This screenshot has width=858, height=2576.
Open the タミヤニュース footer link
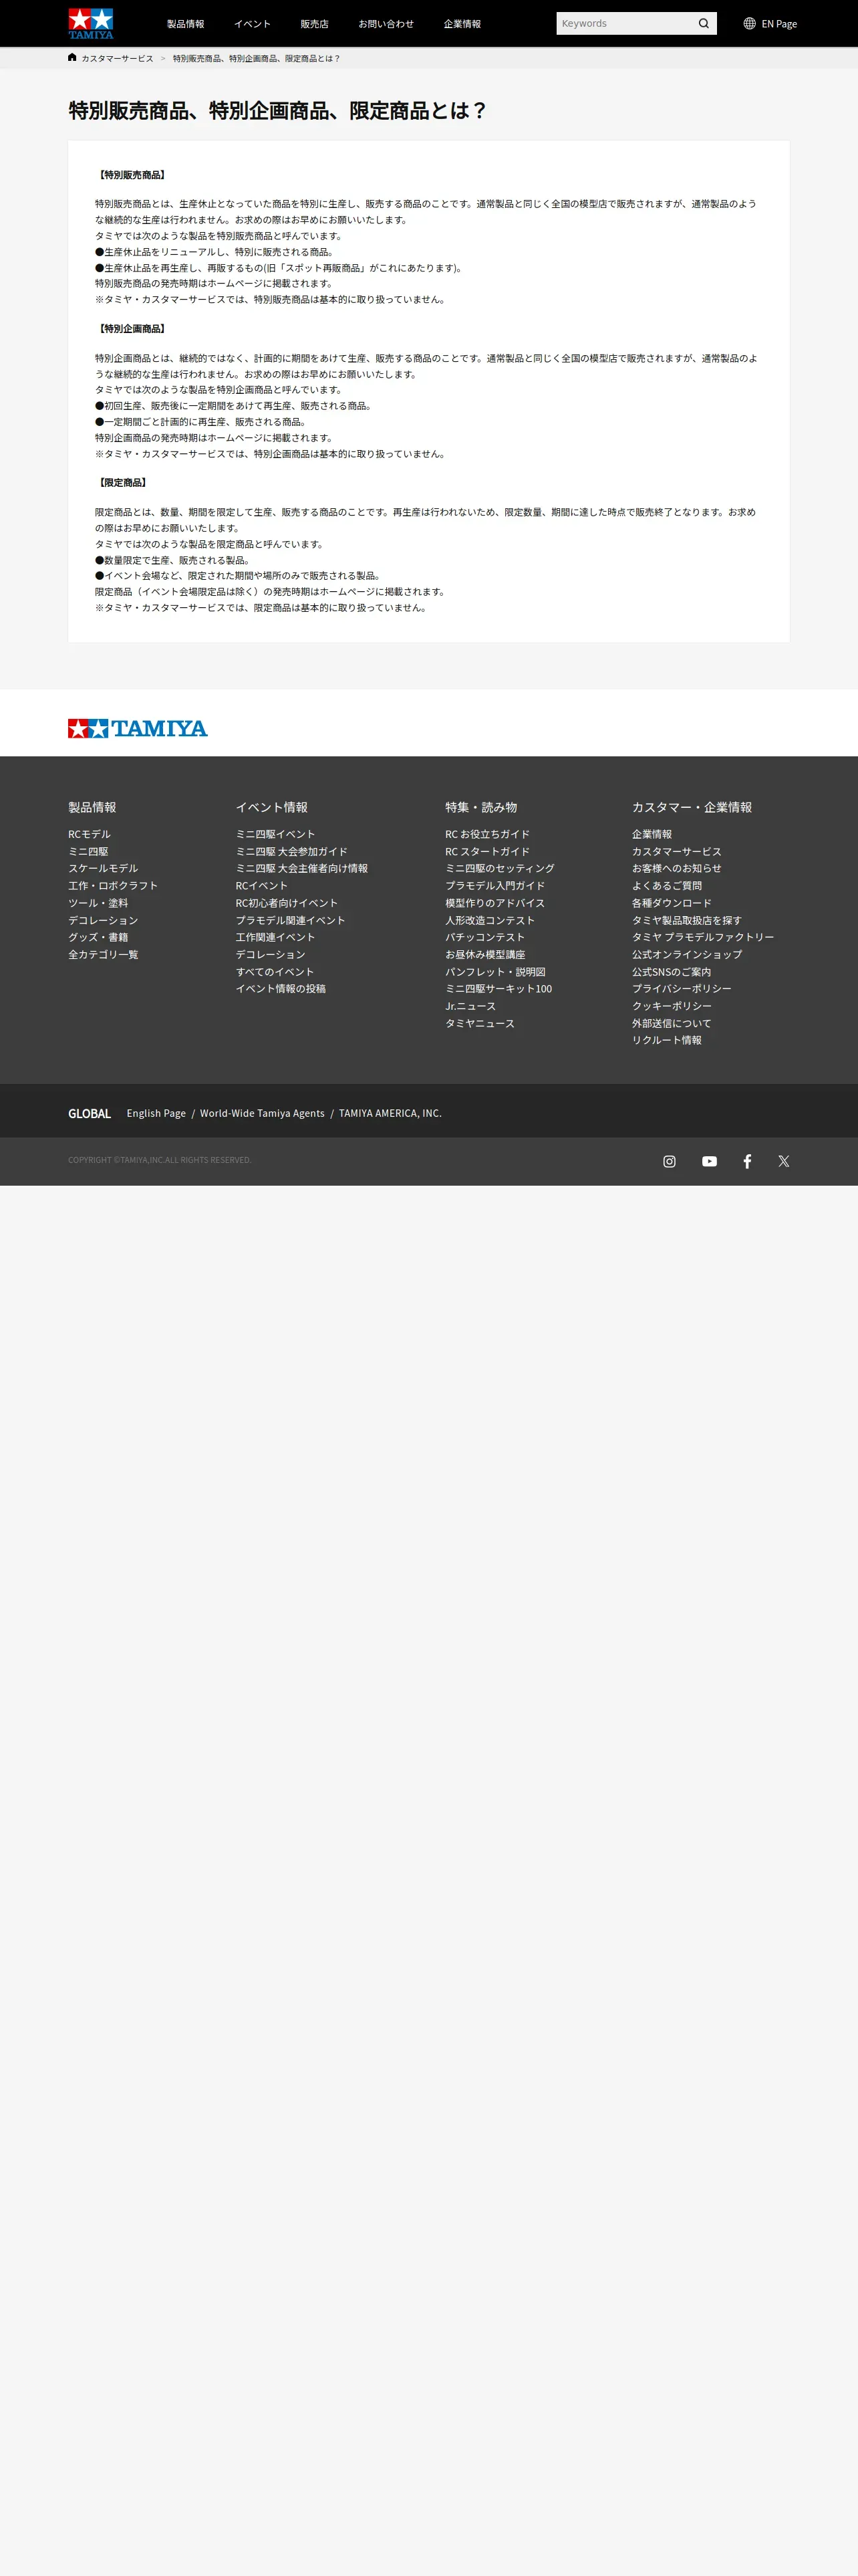[x=480, y=1023]
